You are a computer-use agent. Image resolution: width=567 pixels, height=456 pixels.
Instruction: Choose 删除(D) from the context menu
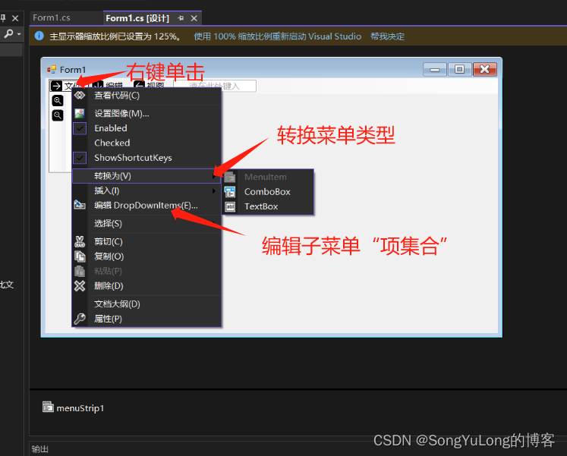click(x=146, y=286)
